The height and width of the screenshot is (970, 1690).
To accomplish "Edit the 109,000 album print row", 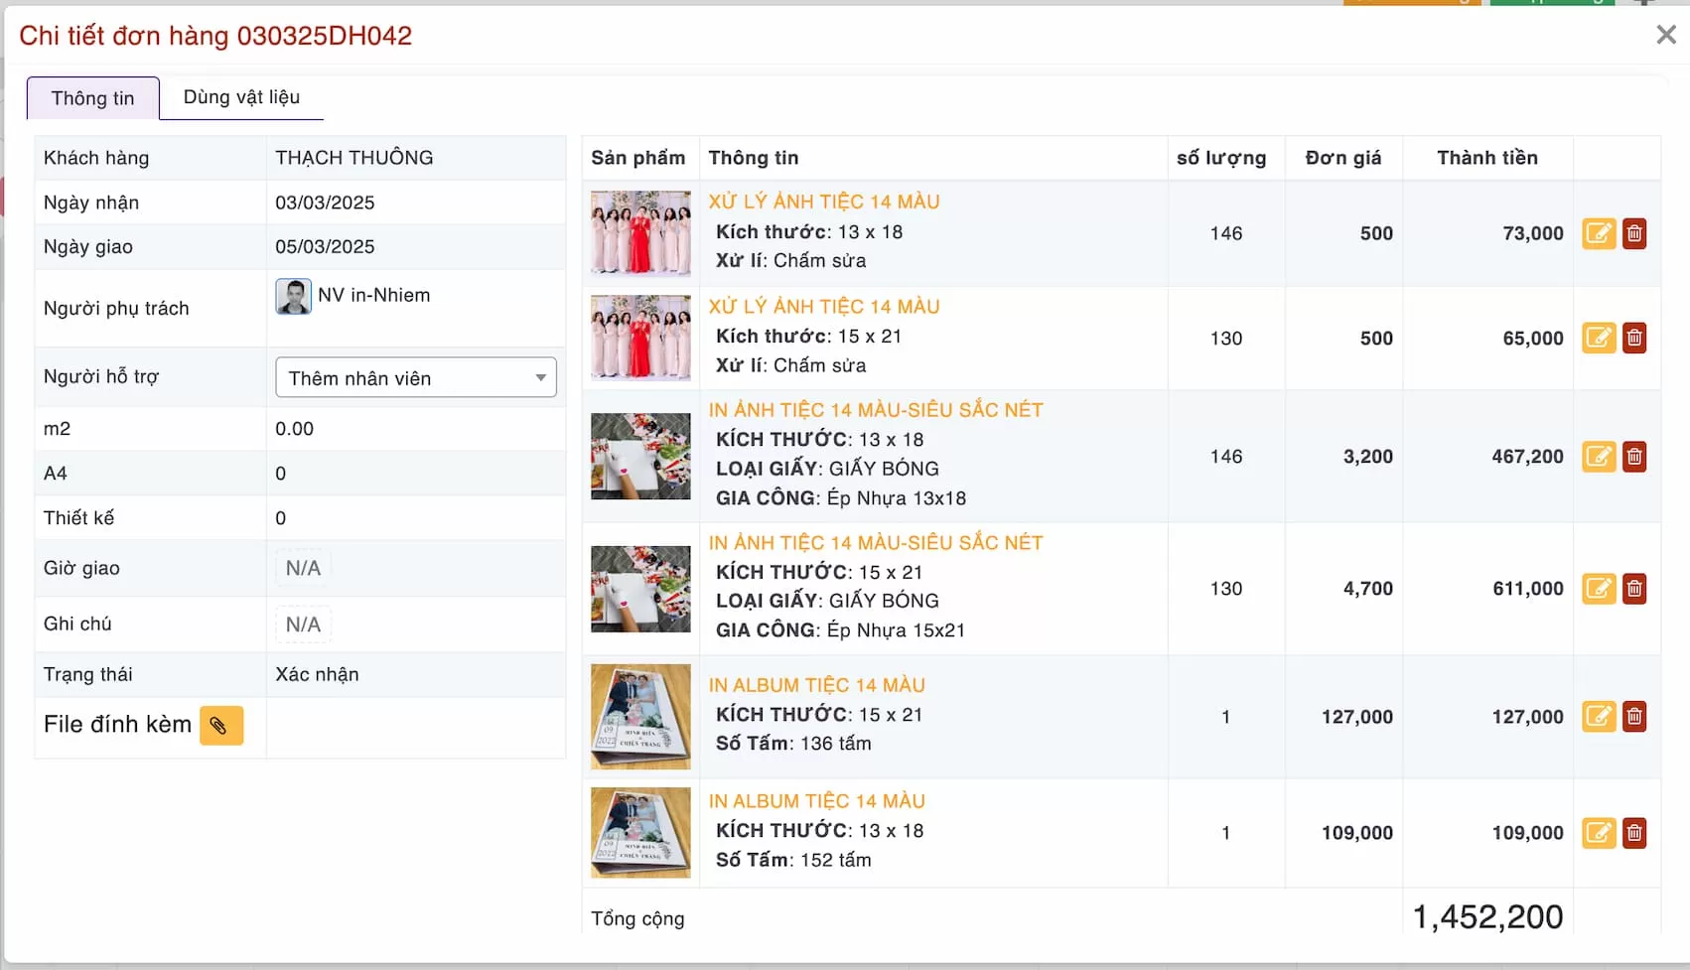I will click(x=1599, y=833).
